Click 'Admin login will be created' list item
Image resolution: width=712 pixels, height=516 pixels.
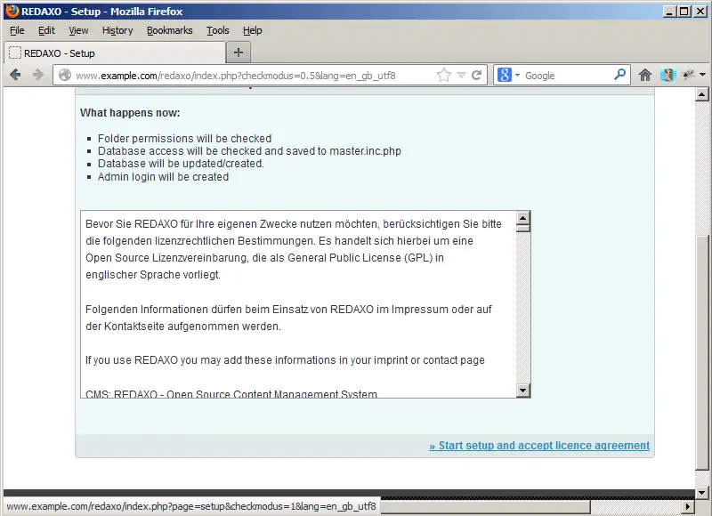tap(163, 177)
